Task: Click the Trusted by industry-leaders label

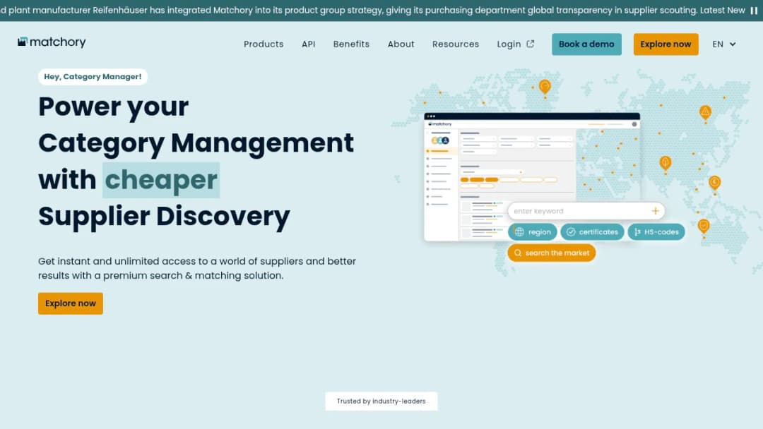Action: coord(381,401)
